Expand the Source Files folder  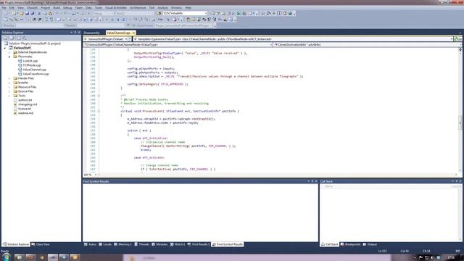(x=9, y=91)
